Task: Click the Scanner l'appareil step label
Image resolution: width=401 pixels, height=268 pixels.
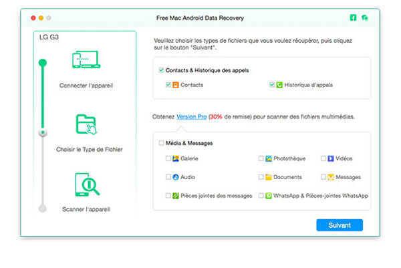Action: point(86,209)
